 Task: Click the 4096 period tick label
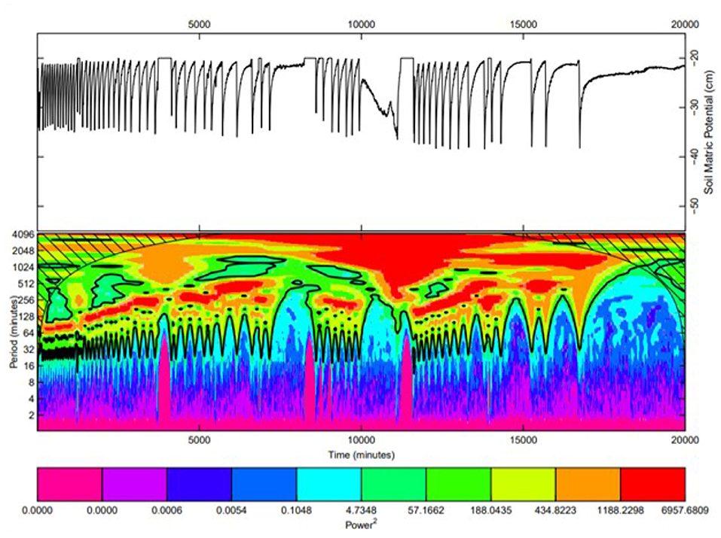point(23,234)
